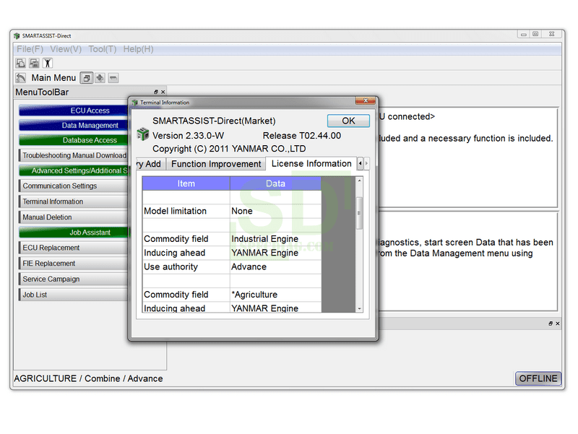The width and height of the screenshot is (578, 434).
Task: Click the plus icon beside Main Menu
Action: tap(100, 78)
